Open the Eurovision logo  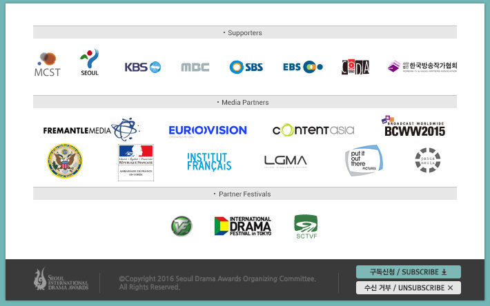[x=208, y=131]
